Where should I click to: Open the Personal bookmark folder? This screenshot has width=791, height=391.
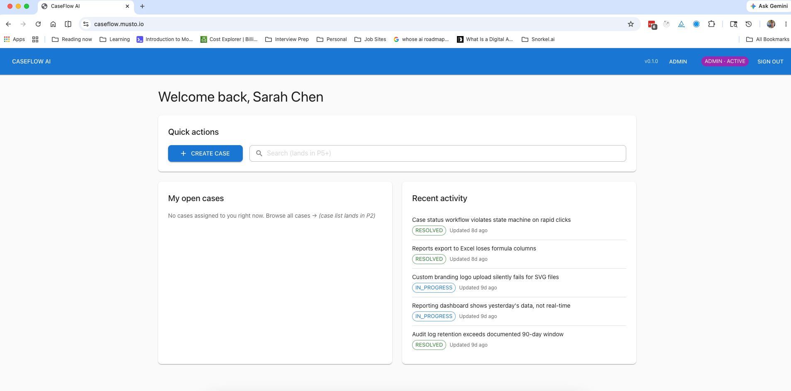click(332, 39)
